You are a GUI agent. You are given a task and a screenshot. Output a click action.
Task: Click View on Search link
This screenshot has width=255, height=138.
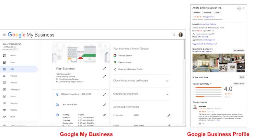125,56
